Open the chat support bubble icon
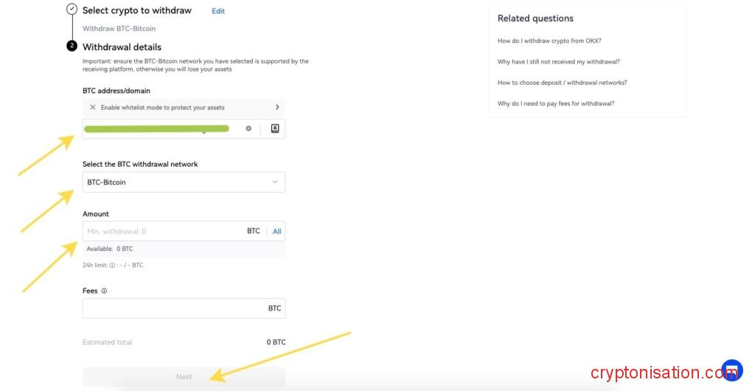The height and width of the screenshot is (391, 755). click(x=731, y=370)
